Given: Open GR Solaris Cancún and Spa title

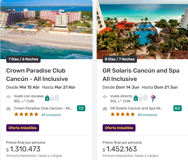Looking at the screenshot, I should [x=141, y=75].
